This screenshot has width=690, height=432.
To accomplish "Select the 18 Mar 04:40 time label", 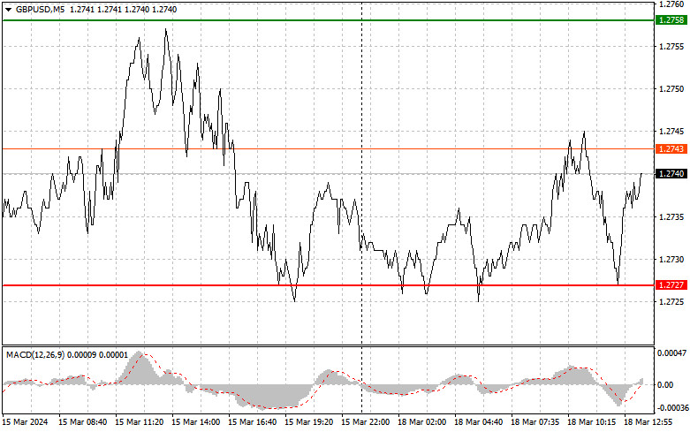I will click(x=478, y=422).
